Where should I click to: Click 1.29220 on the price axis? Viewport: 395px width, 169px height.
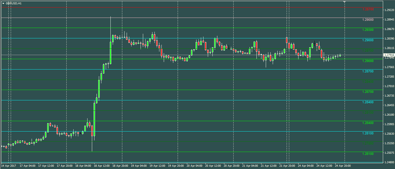tap(389, 10)
